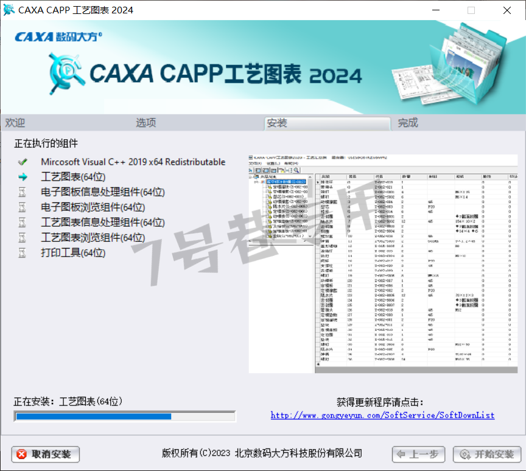Select the 安装 step tab
Viewport: 526px width, 471px height.
[328, 123]
